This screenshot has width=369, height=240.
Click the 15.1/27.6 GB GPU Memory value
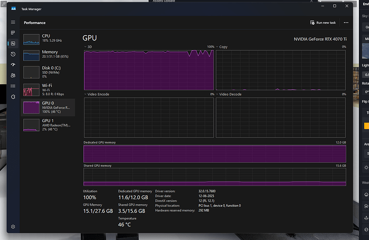coord(98,211)
